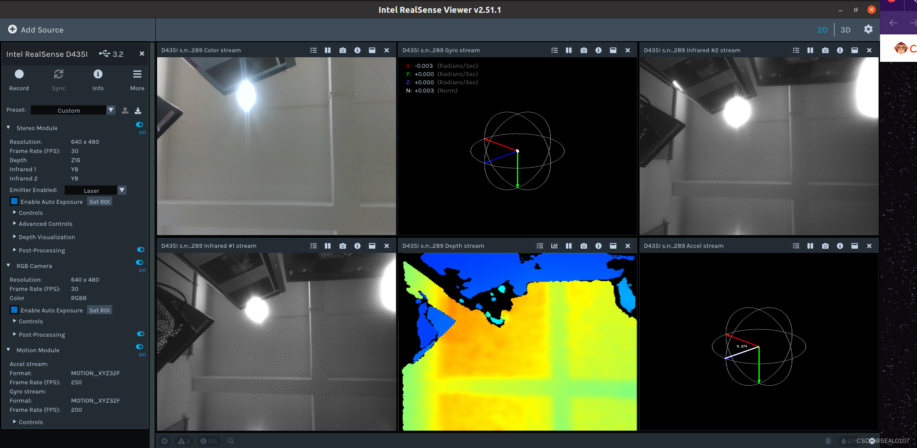Toggle the Stereo Module on/off switch

140,125
